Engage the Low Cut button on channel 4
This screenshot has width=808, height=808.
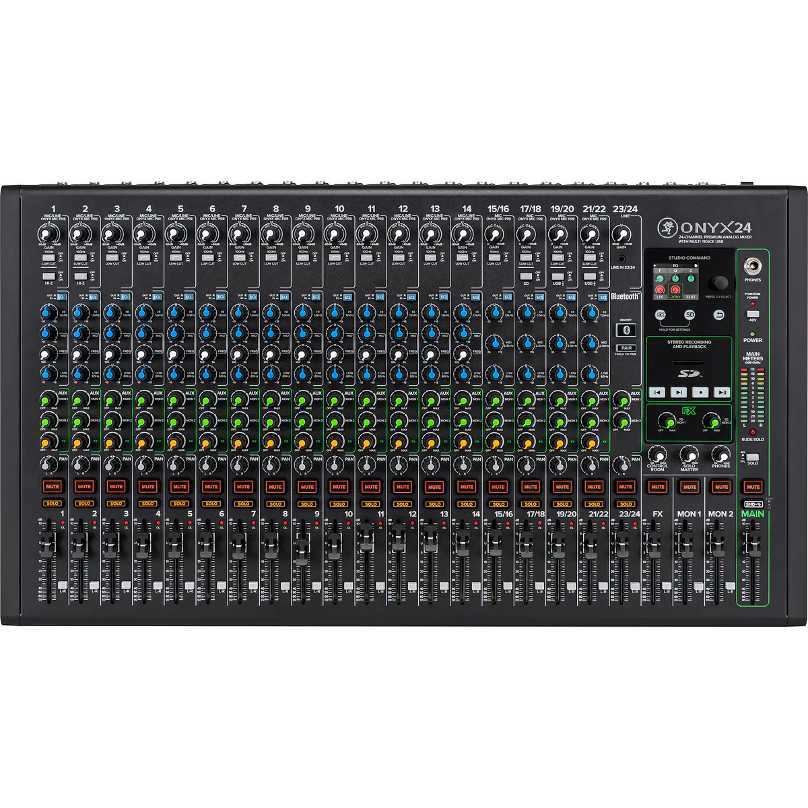pyautogui.click(x=143, y=257)
